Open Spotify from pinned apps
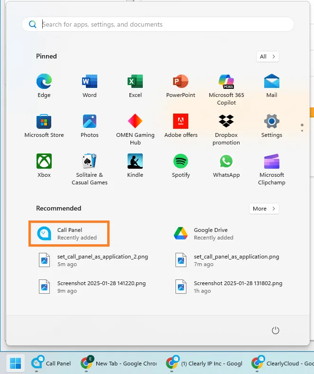This screenshot has height=374, width=314. click(181, 165)
